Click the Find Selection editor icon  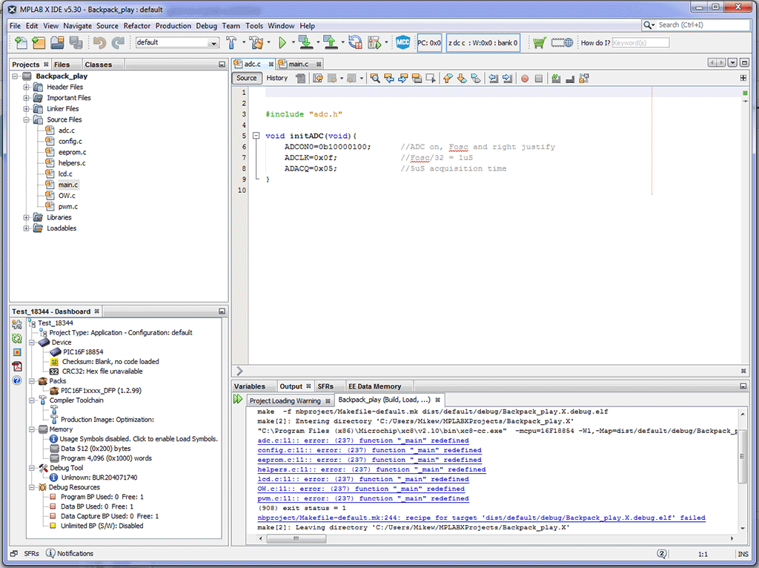point(375,79)
